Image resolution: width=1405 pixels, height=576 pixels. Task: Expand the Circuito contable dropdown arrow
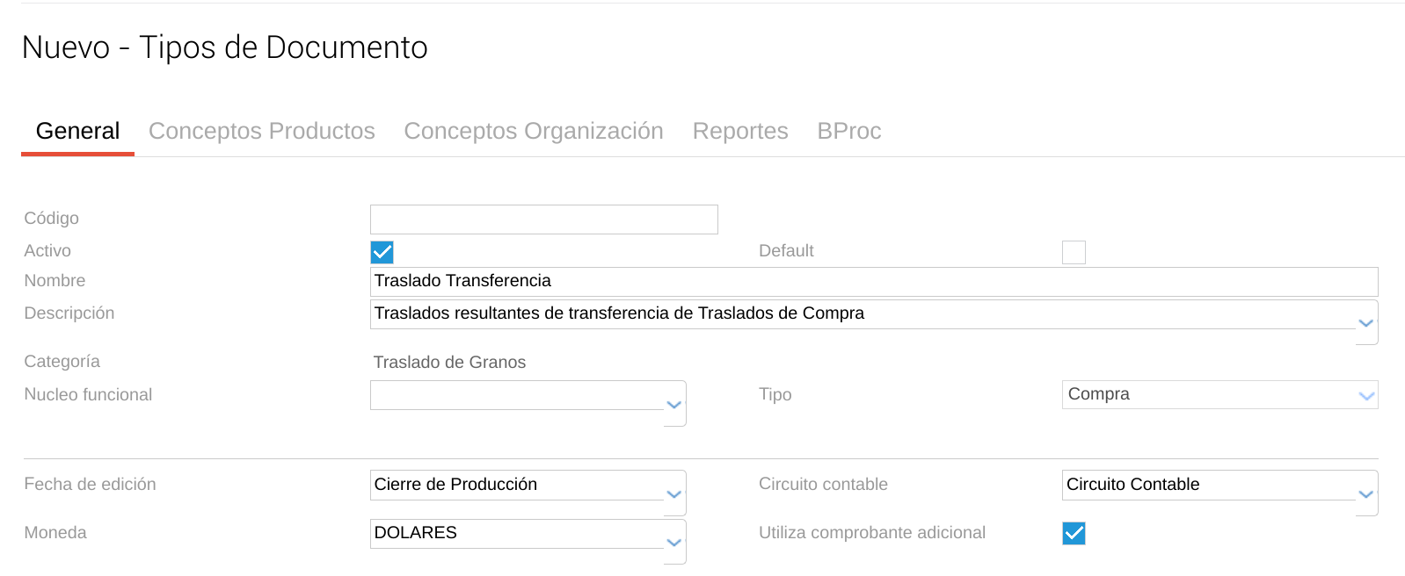tap(1365, 494)
